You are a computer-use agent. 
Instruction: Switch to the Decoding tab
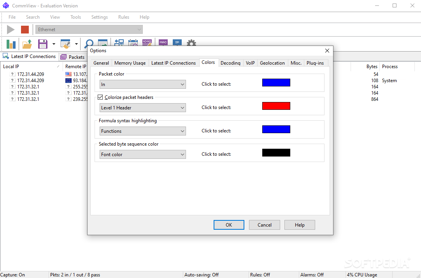tap(230, 63)
